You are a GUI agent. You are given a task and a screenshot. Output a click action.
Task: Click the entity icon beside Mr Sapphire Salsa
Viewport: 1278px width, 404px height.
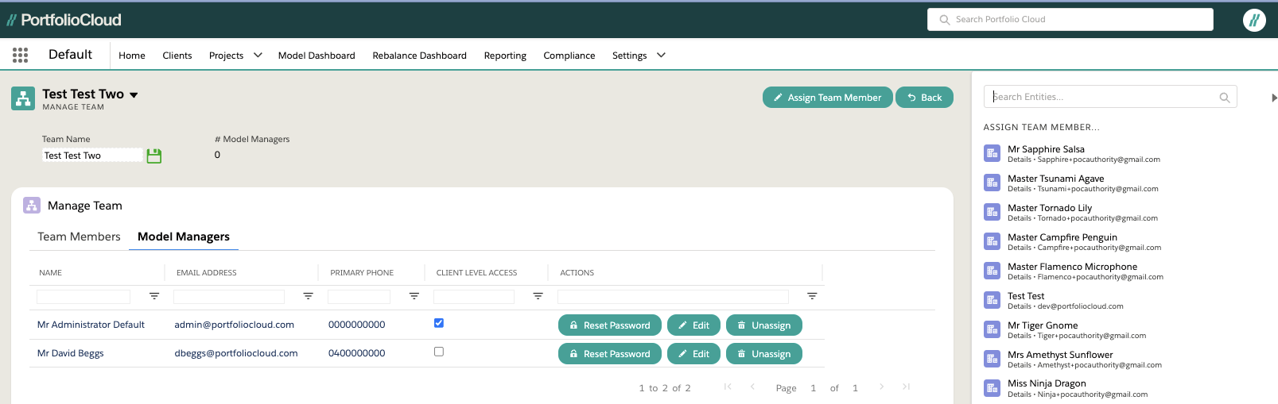pyautogui.click(x=992, y=153)
